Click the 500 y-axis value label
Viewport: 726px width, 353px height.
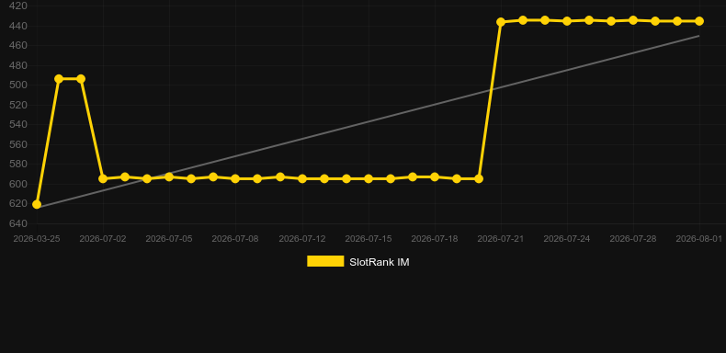18,85
